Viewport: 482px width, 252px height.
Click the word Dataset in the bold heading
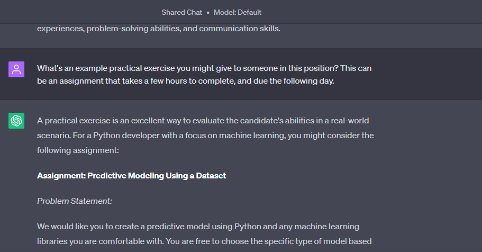pyautogui.click(x=211, y=176)
